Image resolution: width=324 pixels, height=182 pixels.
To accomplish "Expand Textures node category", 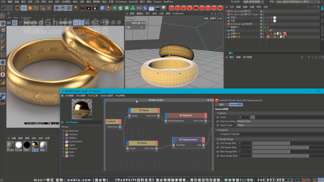I will (x=63, y=134).
